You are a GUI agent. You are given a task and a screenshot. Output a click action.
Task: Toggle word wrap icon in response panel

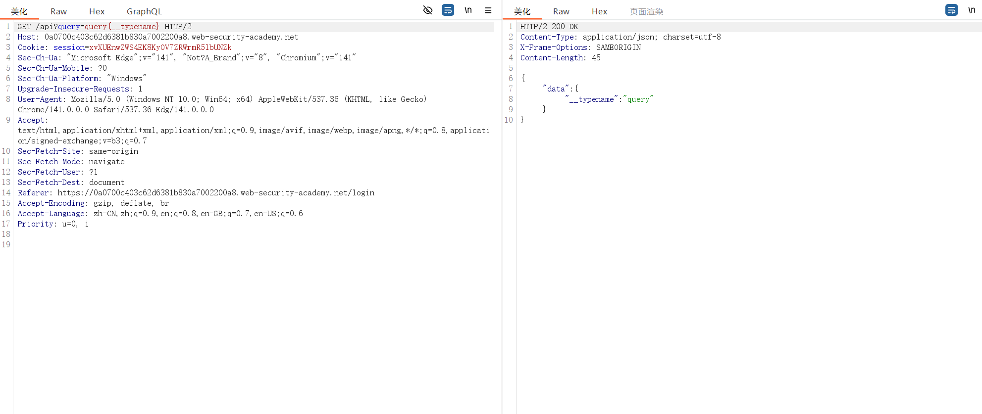click(951, 10)
